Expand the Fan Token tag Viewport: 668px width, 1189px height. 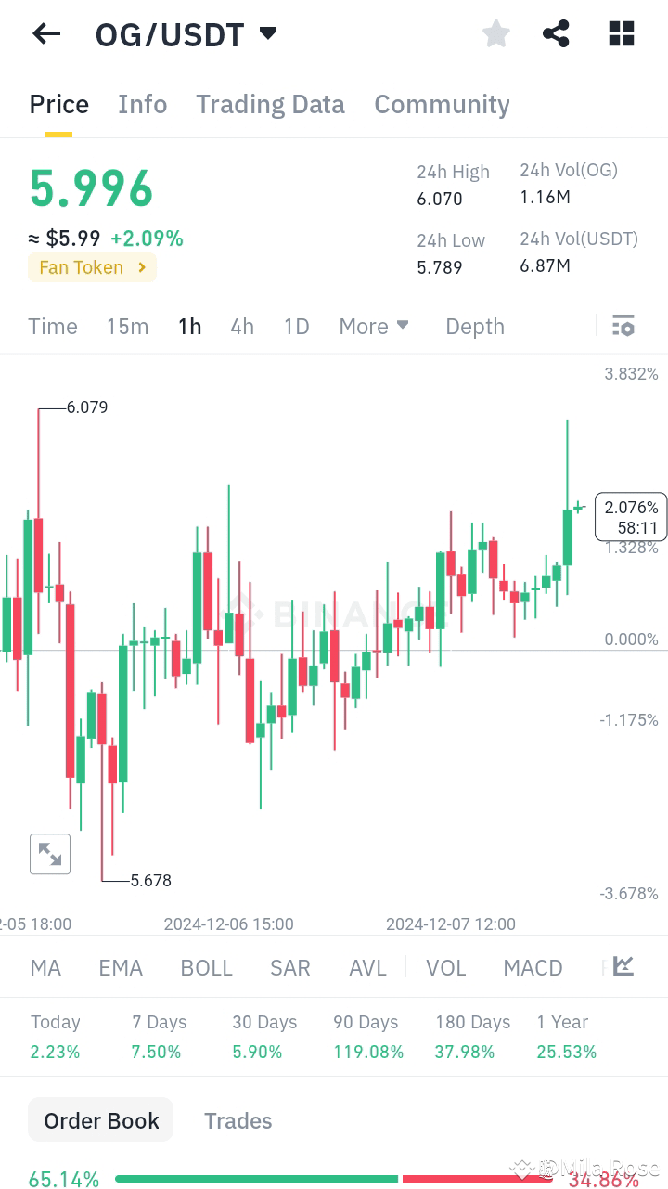[92, 267]
